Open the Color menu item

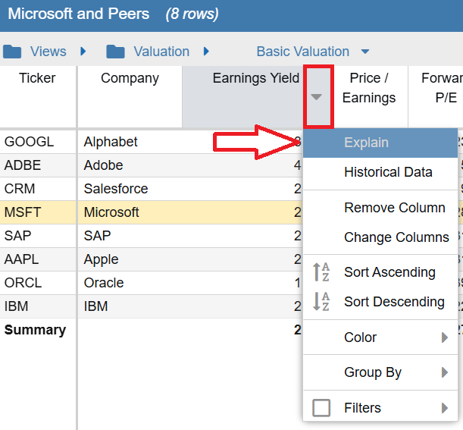380,337
